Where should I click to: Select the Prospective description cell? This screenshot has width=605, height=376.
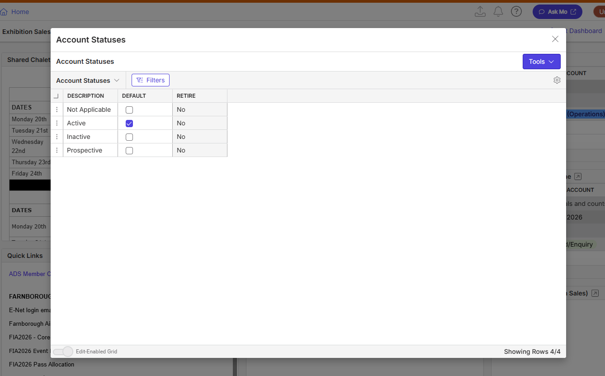point(90,150)
